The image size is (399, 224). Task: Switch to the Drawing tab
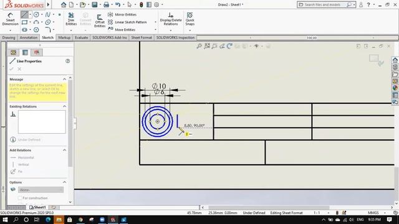9,37
